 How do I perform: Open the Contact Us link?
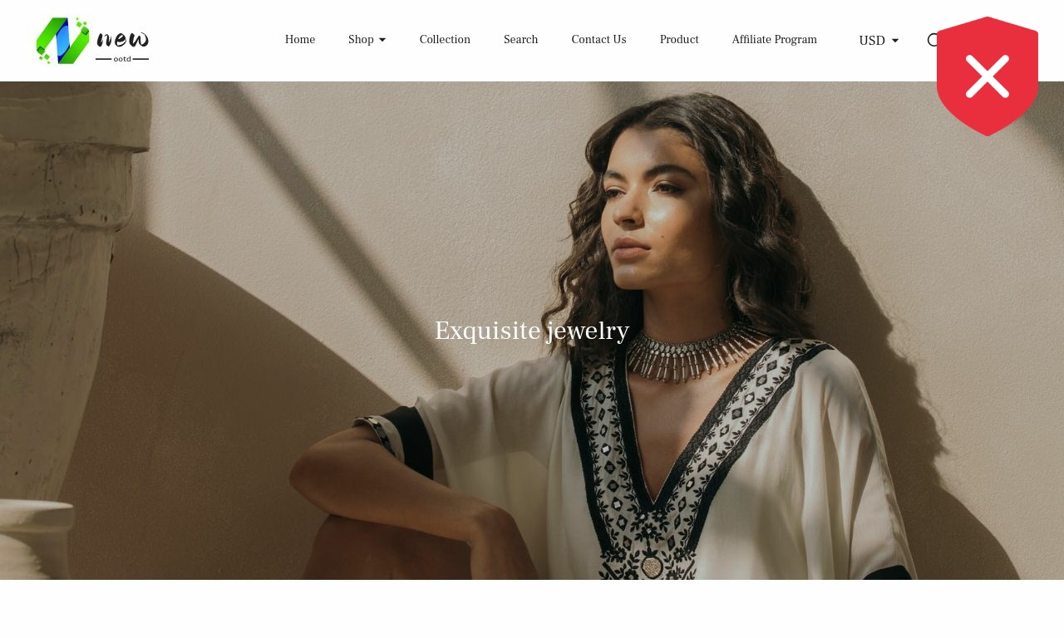click(598, 40)
